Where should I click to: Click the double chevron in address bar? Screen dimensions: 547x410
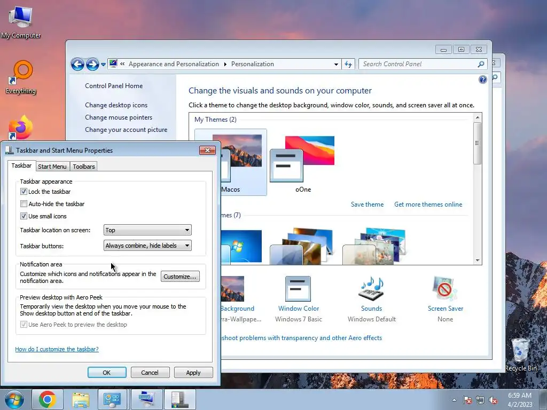click(x=122, y=64)
